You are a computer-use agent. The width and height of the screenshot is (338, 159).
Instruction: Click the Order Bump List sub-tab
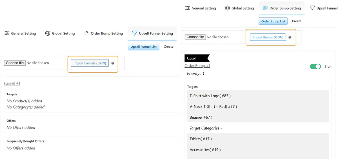click(273, 21)
